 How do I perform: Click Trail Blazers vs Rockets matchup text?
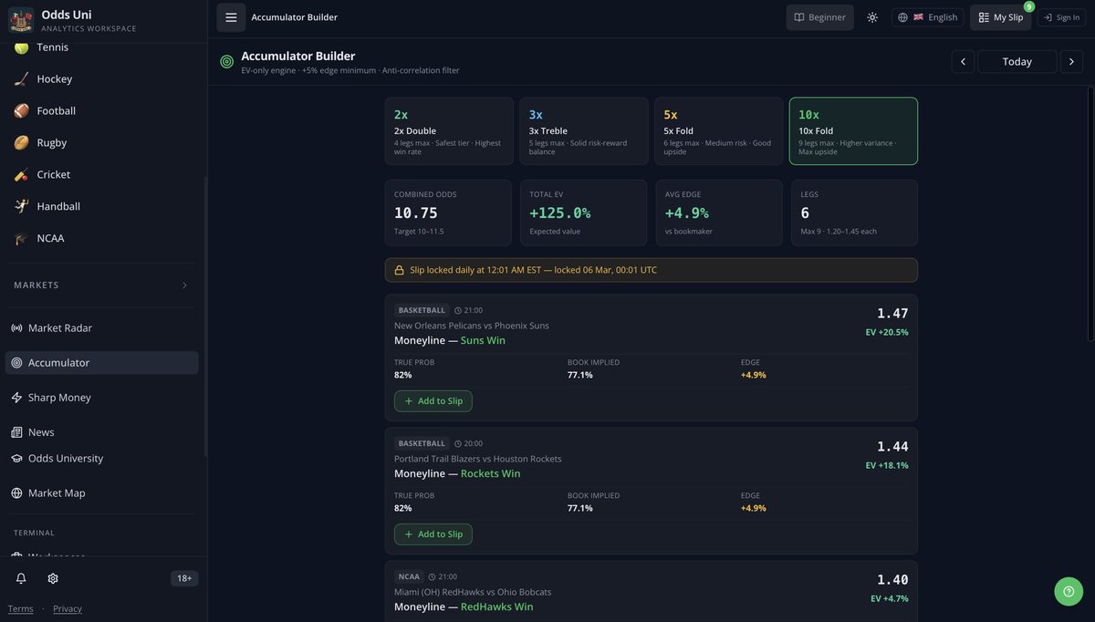click(478, 459)
